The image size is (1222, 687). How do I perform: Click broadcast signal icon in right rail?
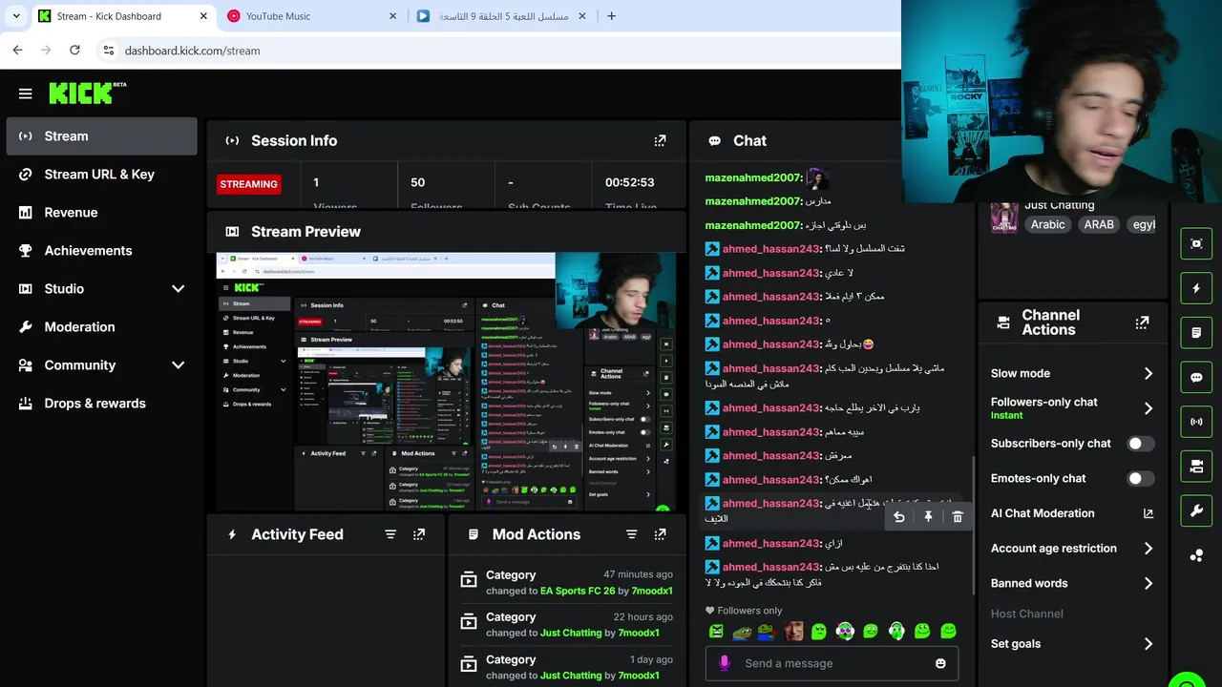click(x=1196, y=422)
